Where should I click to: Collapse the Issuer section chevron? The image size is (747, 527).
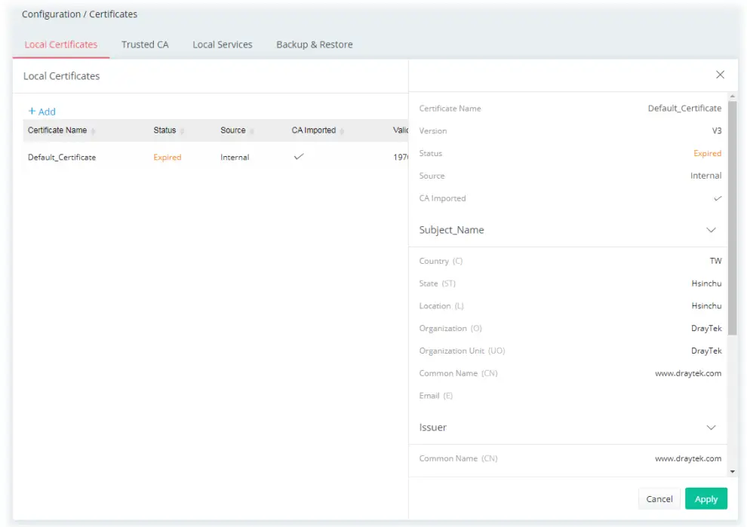pyautogui.click(x=710, y=427)
